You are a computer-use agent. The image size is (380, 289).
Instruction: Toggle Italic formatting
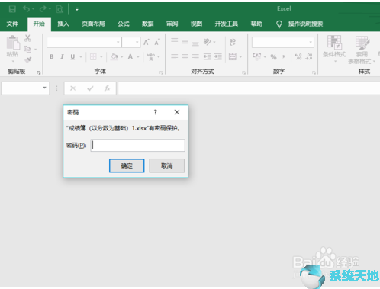tap(62, 56)
